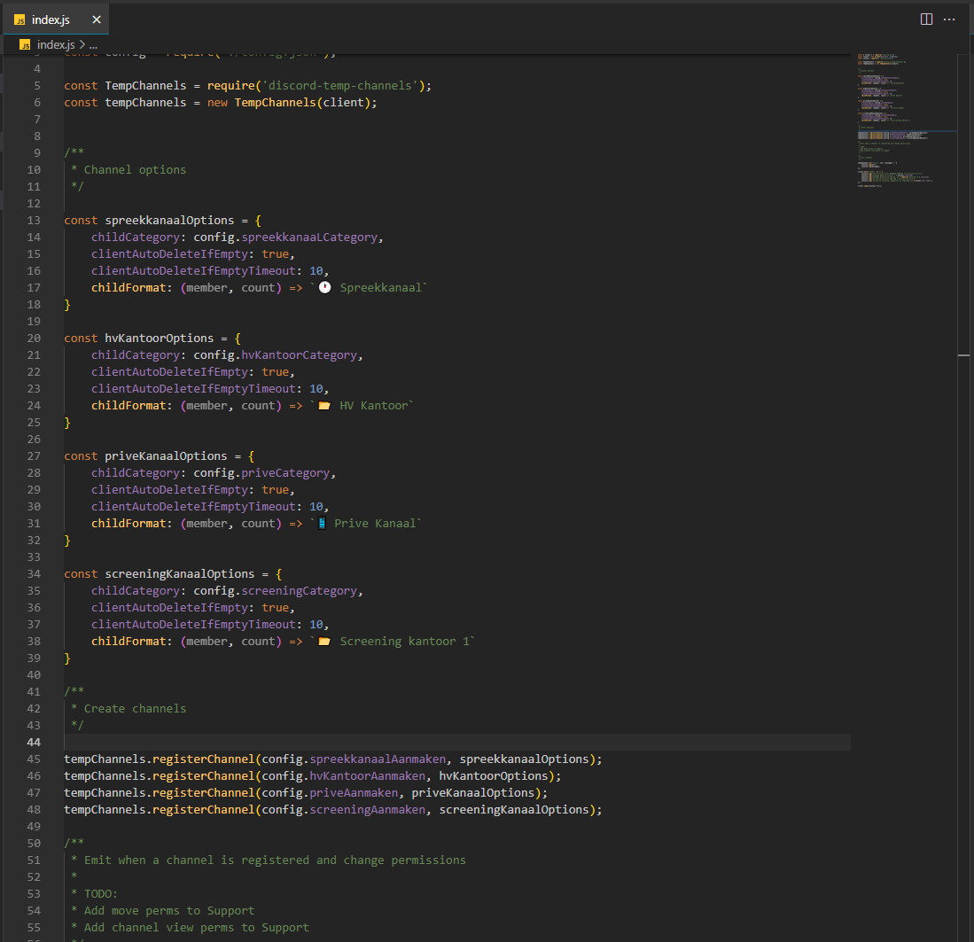Close the index.js editor tab

click(97, 19)
